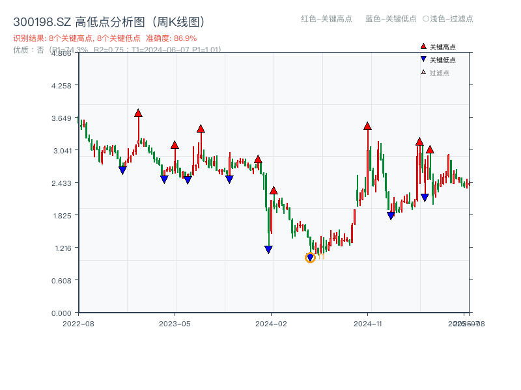Click the red triangle marker above the 2024-11 rally high
The image size is (521, 390).
pyautogui.click(x=368, y=127)
